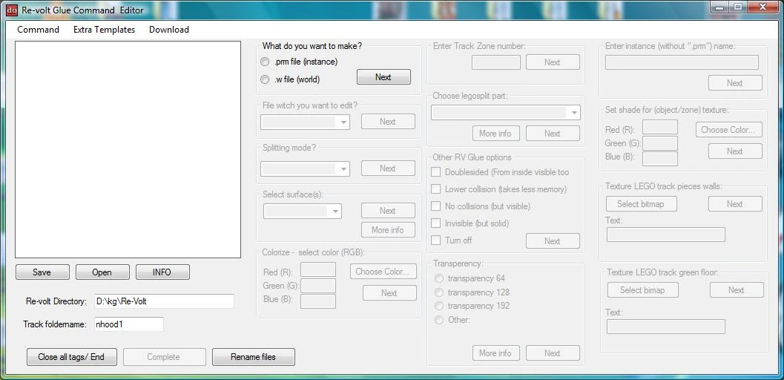Click Next beside File witch you want to edit
The image size is (784, 380).
click(x=388, y=122)
